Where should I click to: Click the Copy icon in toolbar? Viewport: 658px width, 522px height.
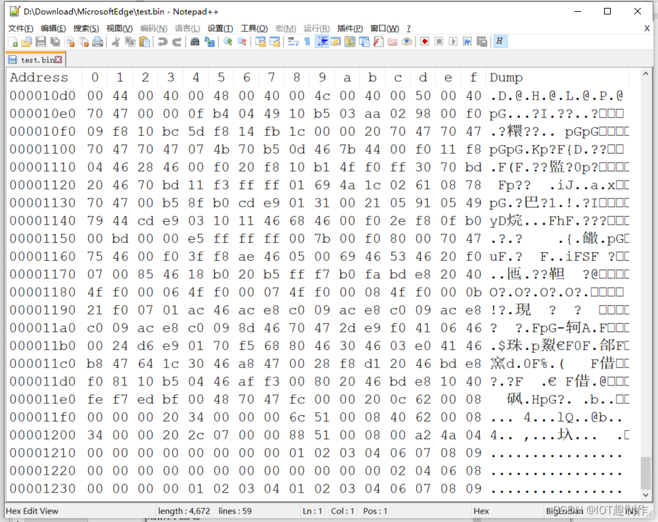(x=130, y=41)
